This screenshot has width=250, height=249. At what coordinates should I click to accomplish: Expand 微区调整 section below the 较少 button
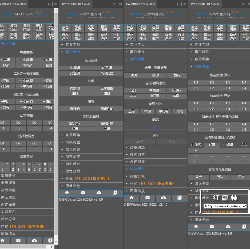coord(202,183)
